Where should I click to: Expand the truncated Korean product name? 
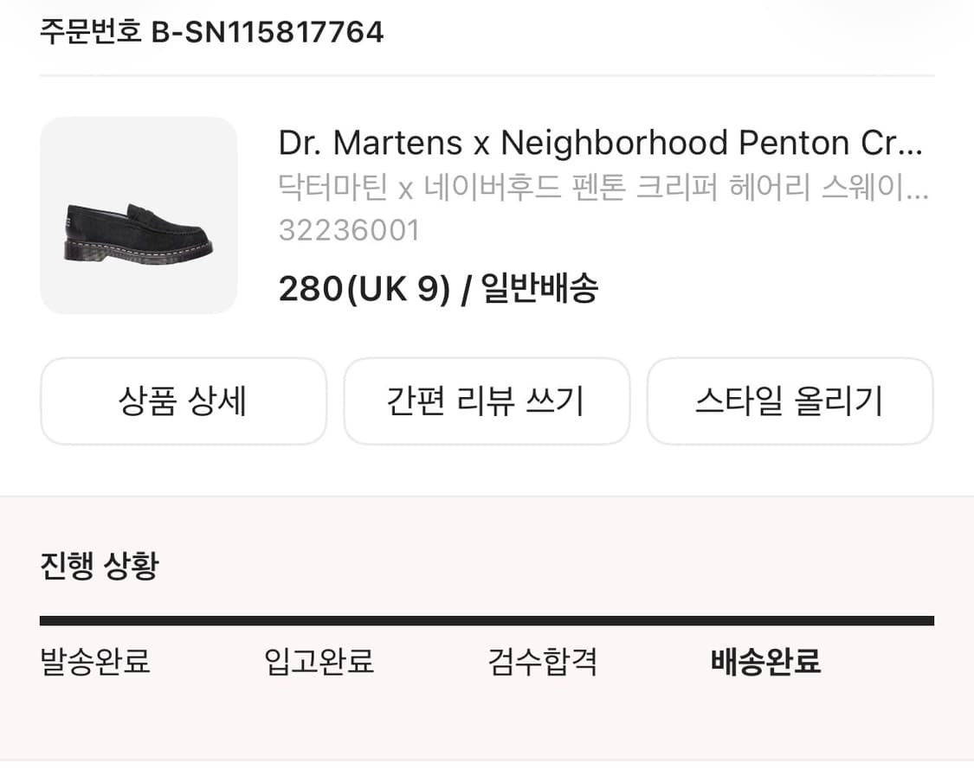tap(606, 189)
